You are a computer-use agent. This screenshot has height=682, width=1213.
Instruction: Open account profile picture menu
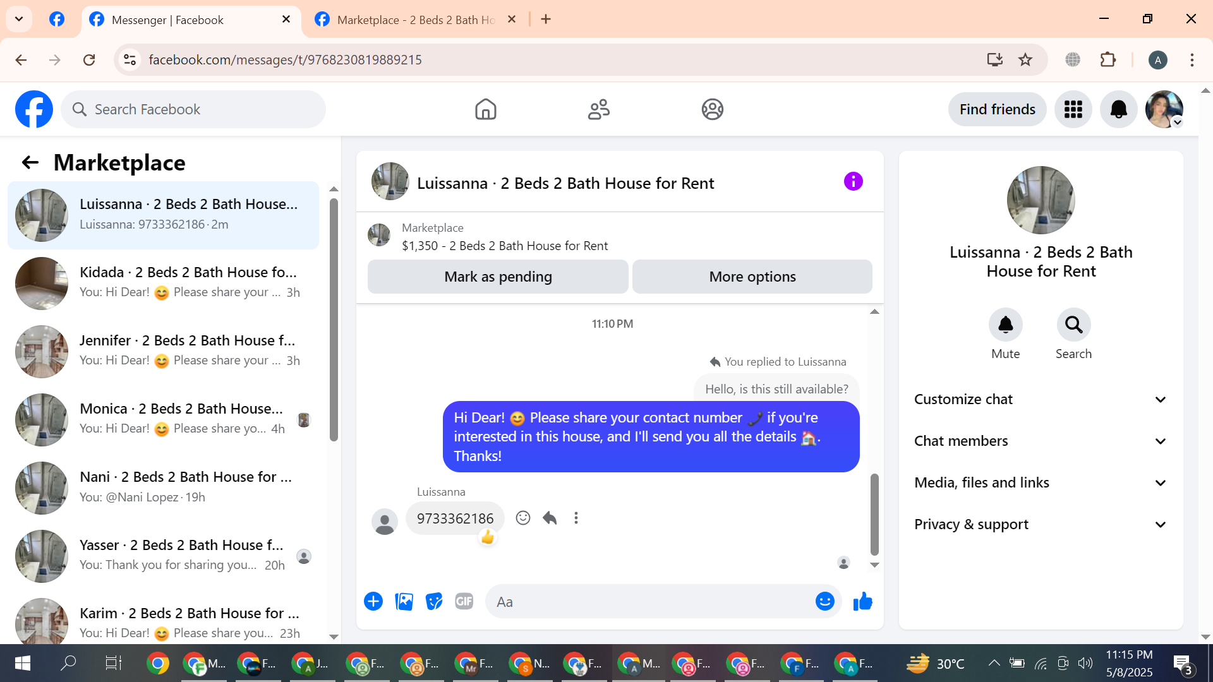point(1164,109)
